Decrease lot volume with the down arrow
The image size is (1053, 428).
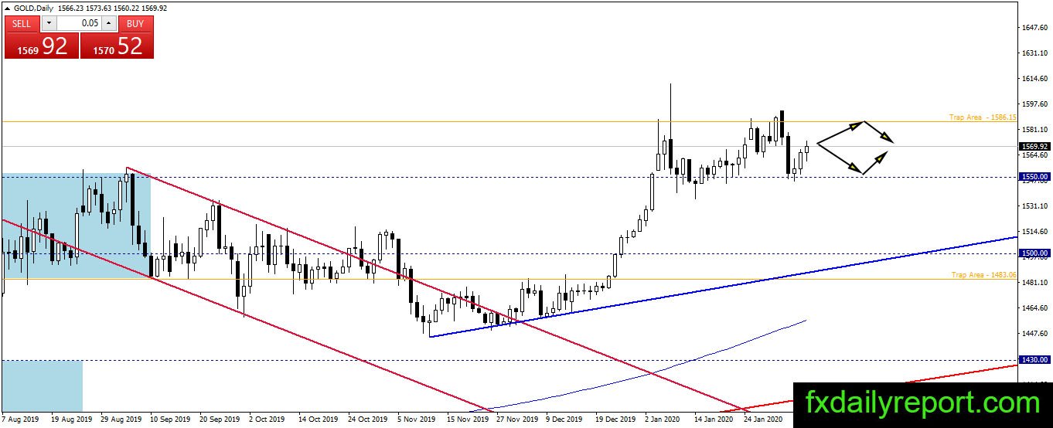click(48, 23)
